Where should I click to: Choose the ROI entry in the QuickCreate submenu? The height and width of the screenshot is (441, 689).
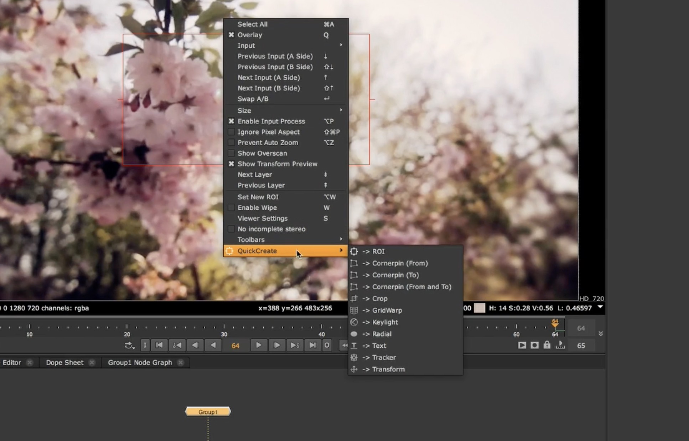point(378,251)
